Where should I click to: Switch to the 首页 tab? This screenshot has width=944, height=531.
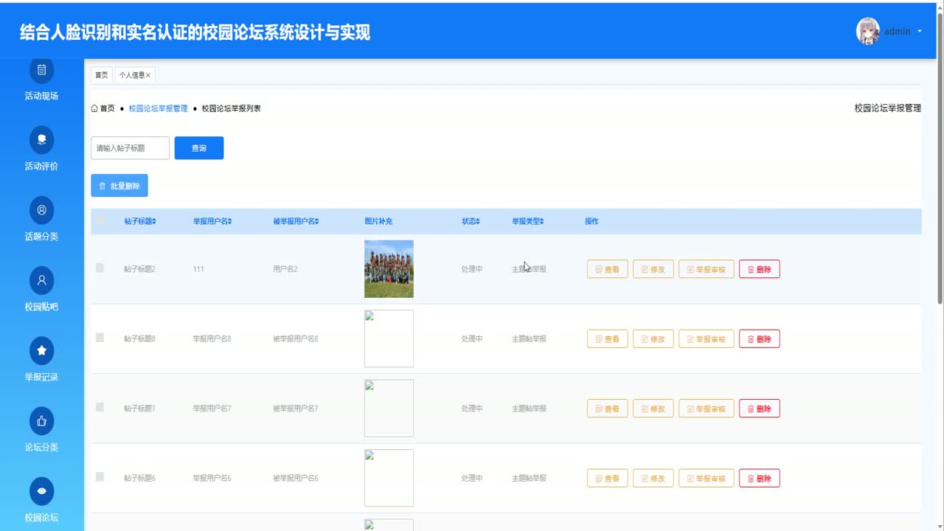point(101,75)
